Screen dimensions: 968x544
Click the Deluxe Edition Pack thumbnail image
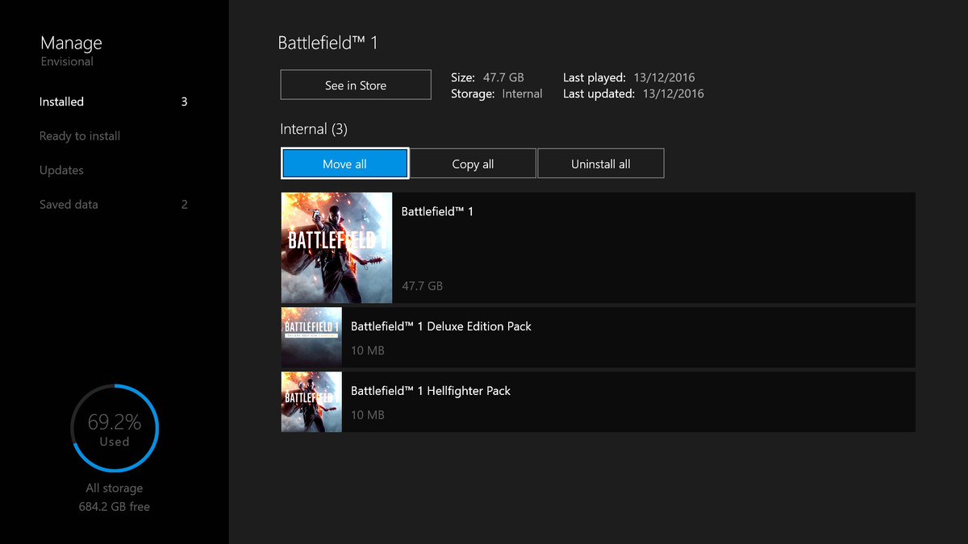(311, 337)
